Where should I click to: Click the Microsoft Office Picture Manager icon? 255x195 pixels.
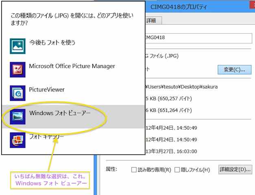tap(17, 69)
